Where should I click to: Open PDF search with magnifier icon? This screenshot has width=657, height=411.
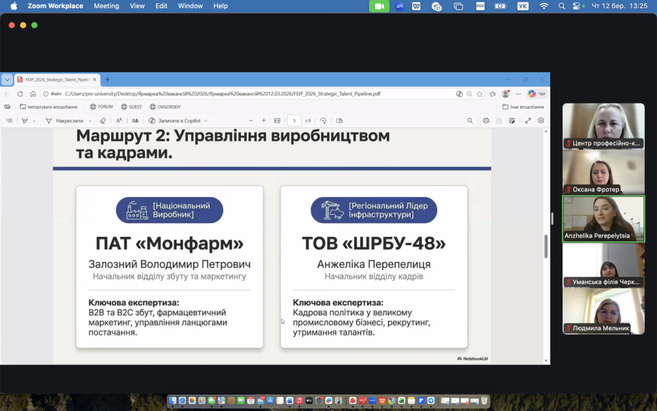point(470,121)
